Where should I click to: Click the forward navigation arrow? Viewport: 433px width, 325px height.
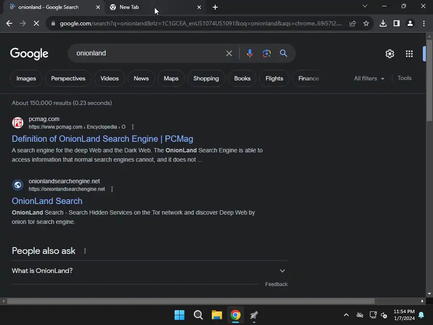tap(23, 24)
